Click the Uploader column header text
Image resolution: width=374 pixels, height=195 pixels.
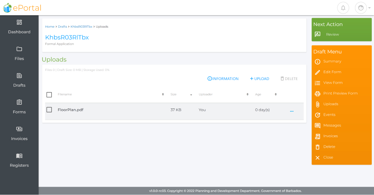pos(206,94)
